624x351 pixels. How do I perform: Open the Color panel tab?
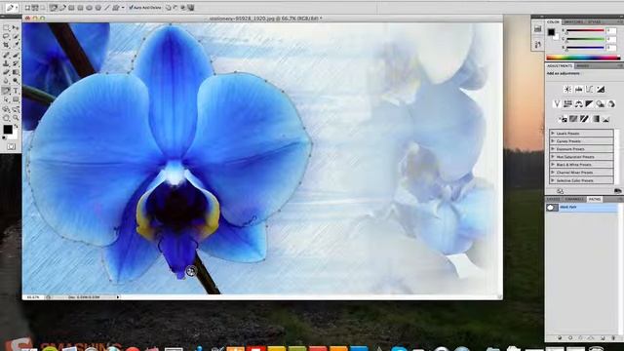553,21
